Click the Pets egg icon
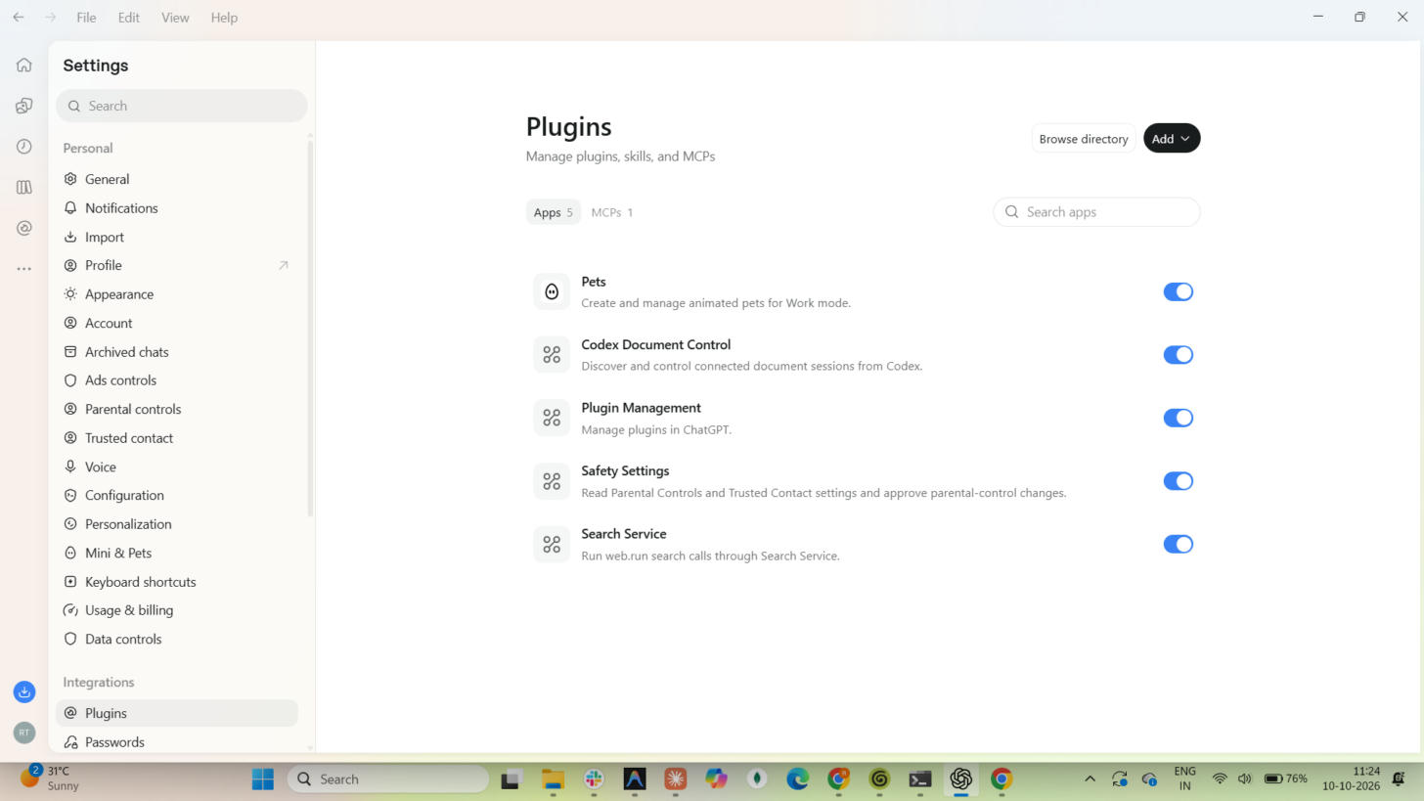The height and width of the screenshot is (801, 1424). pyautogui.click(x=552, y=291)
